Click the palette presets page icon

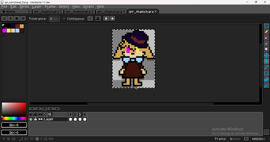point(17,18)
